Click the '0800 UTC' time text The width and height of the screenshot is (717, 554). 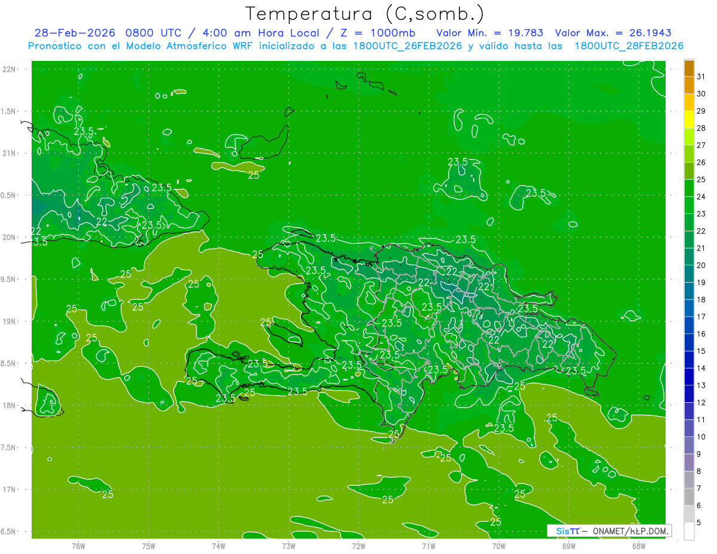[154, 33]
